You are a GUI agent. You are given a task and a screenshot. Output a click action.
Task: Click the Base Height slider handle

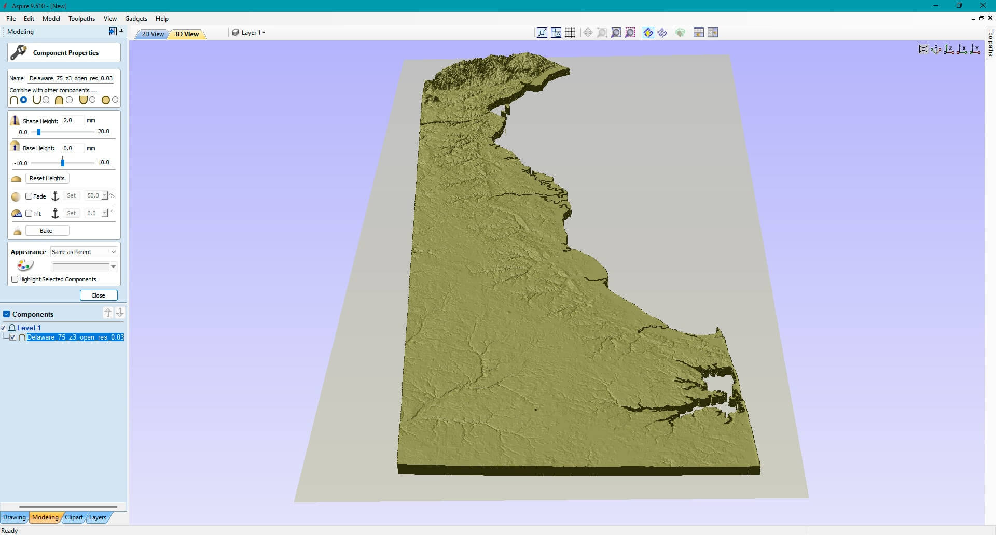coord(63,162)
